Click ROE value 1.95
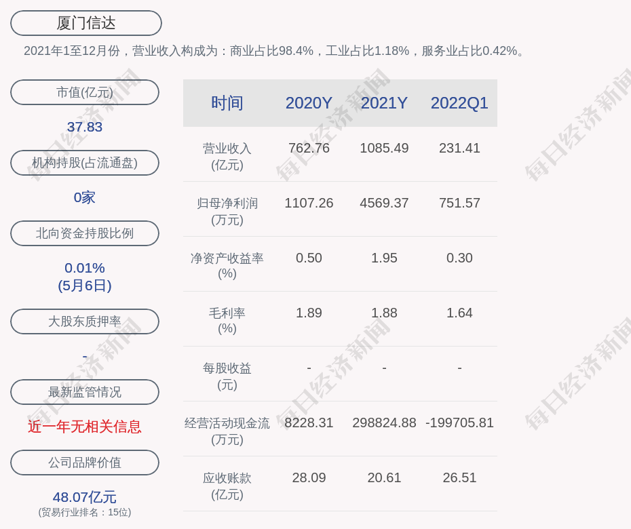This screenshot has width=631, height=529. (384, 258)
